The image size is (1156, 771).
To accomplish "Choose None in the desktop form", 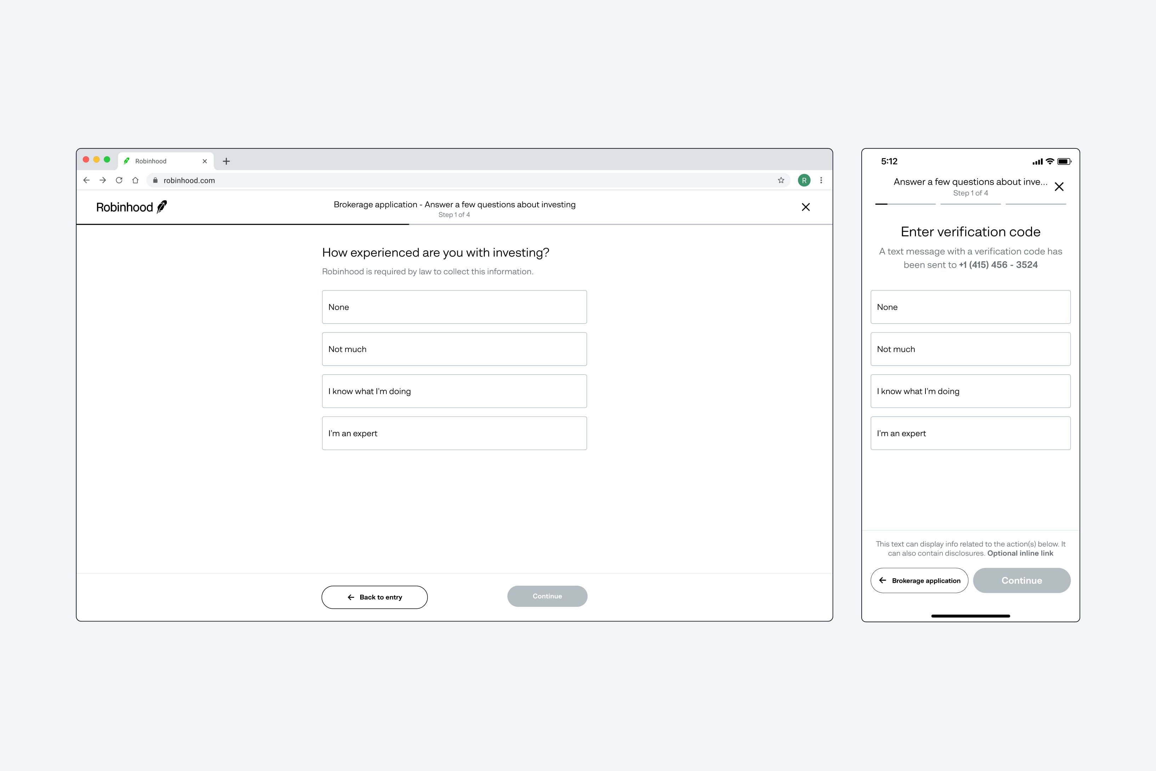I will click(x=454, y=307).
